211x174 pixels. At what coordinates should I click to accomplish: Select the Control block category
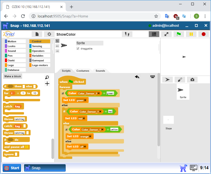40,41
